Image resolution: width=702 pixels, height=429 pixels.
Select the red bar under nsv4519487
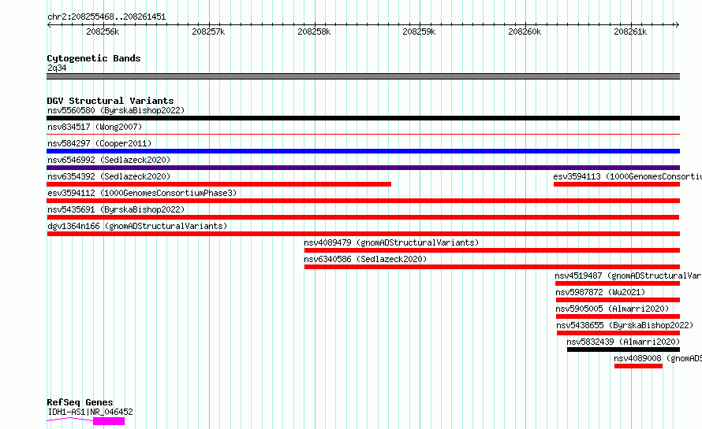coord(618,283)
